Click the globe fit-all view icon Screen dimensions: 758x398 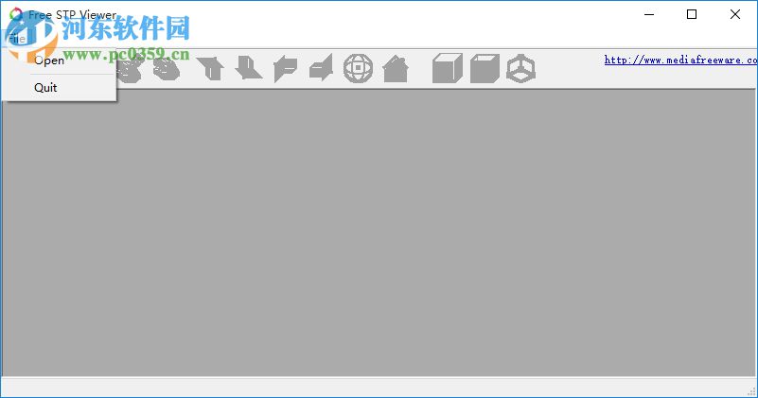click(x=358, y=68)
